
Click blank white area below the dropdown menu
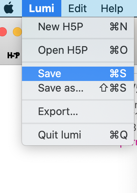click(x=68, y=170)
